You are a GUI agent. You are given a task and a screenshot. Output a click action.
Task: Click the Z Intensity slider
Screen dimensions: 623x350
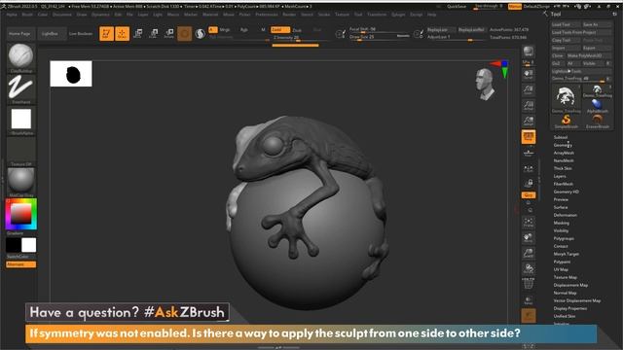[301, 38]
